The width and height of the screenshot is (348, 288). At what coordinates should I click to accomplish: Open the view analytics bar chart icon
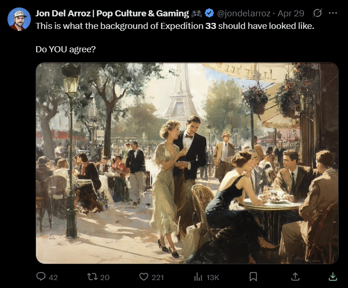click(198, 277)
